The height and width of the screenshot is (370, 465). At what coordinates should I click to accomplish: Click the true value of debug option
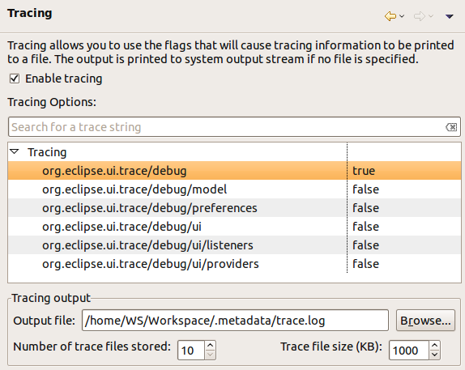pos(364,171)
